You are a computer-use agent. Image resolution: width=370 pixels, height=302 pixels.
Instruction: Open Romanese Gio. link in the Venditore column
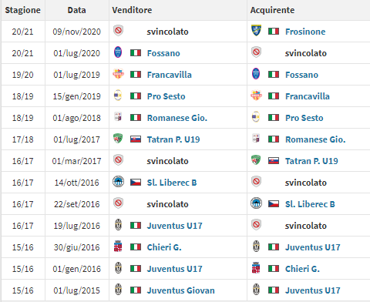[x=177, y=118]
